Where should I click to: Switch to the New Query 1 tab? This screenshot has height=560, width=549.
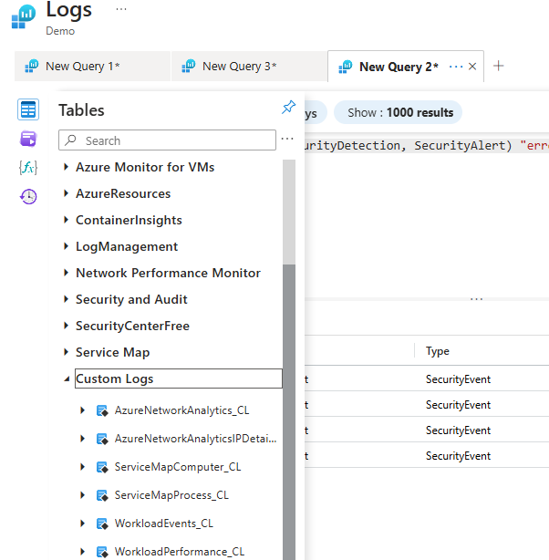tap(92, 67)
